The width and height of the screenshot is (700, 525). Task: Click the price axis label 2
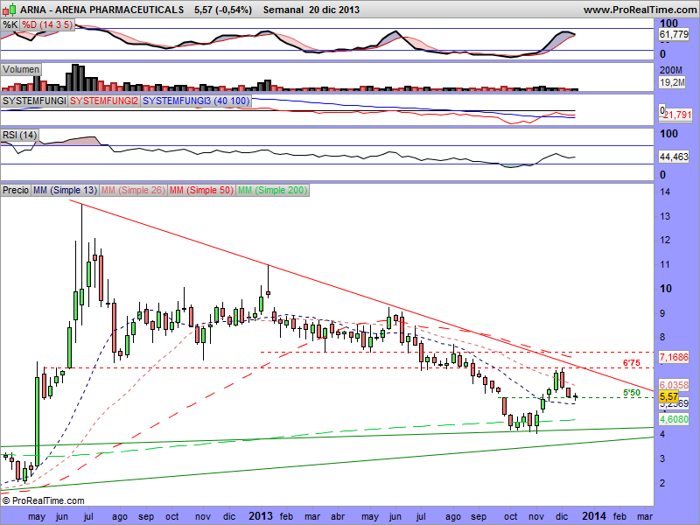pyautogui.click(x=662, y=483)
